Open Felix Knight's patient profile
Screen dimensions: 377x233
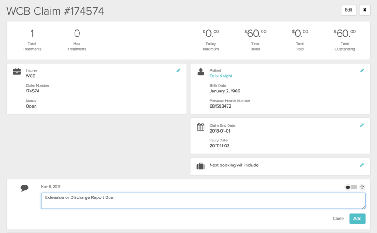click(220, 76)
